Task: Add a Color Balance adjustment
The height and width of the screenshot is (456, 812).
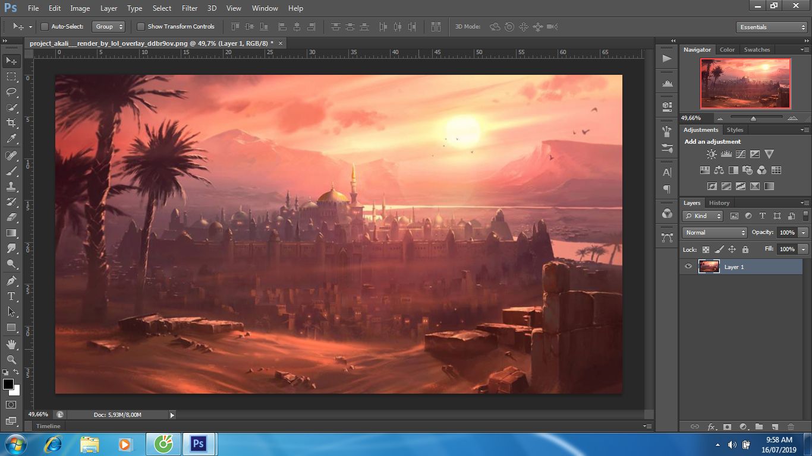Action: [x=719, y=170]
